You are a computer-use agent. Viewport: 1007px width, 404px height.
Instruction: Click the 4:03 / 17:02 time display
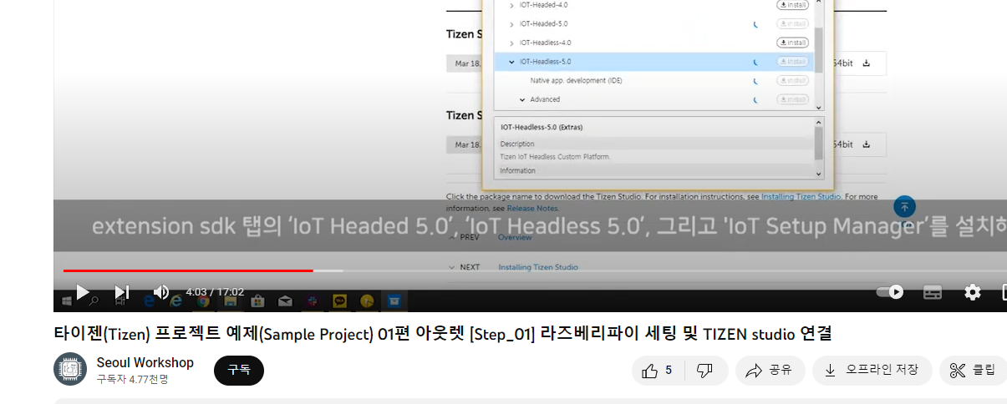click(215, 292)
